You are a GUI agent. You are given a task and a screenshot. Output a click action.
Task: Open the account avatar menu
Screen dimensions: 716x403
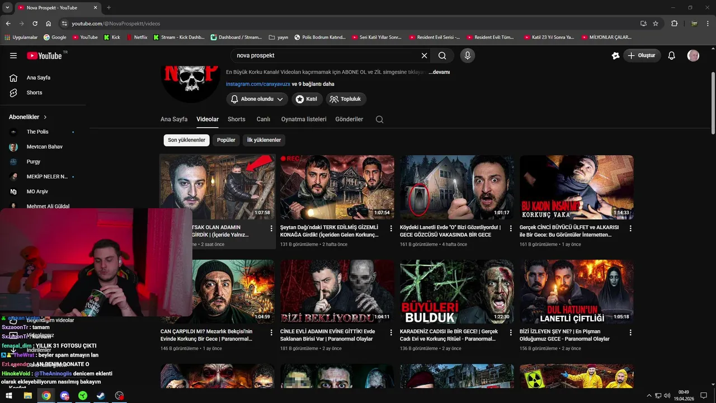point(693,55)
